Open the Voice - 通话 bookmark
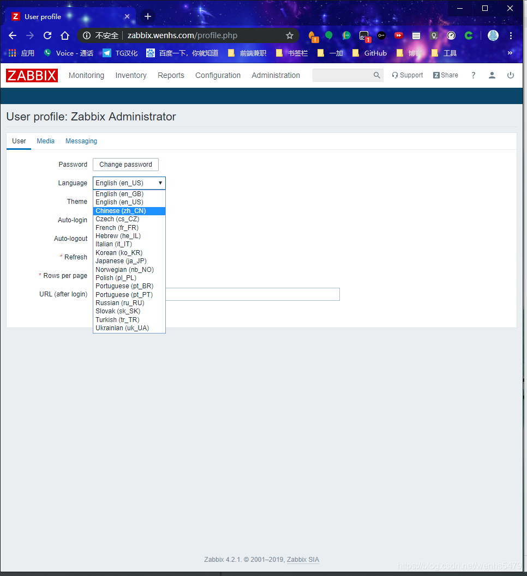 point(68,53)
